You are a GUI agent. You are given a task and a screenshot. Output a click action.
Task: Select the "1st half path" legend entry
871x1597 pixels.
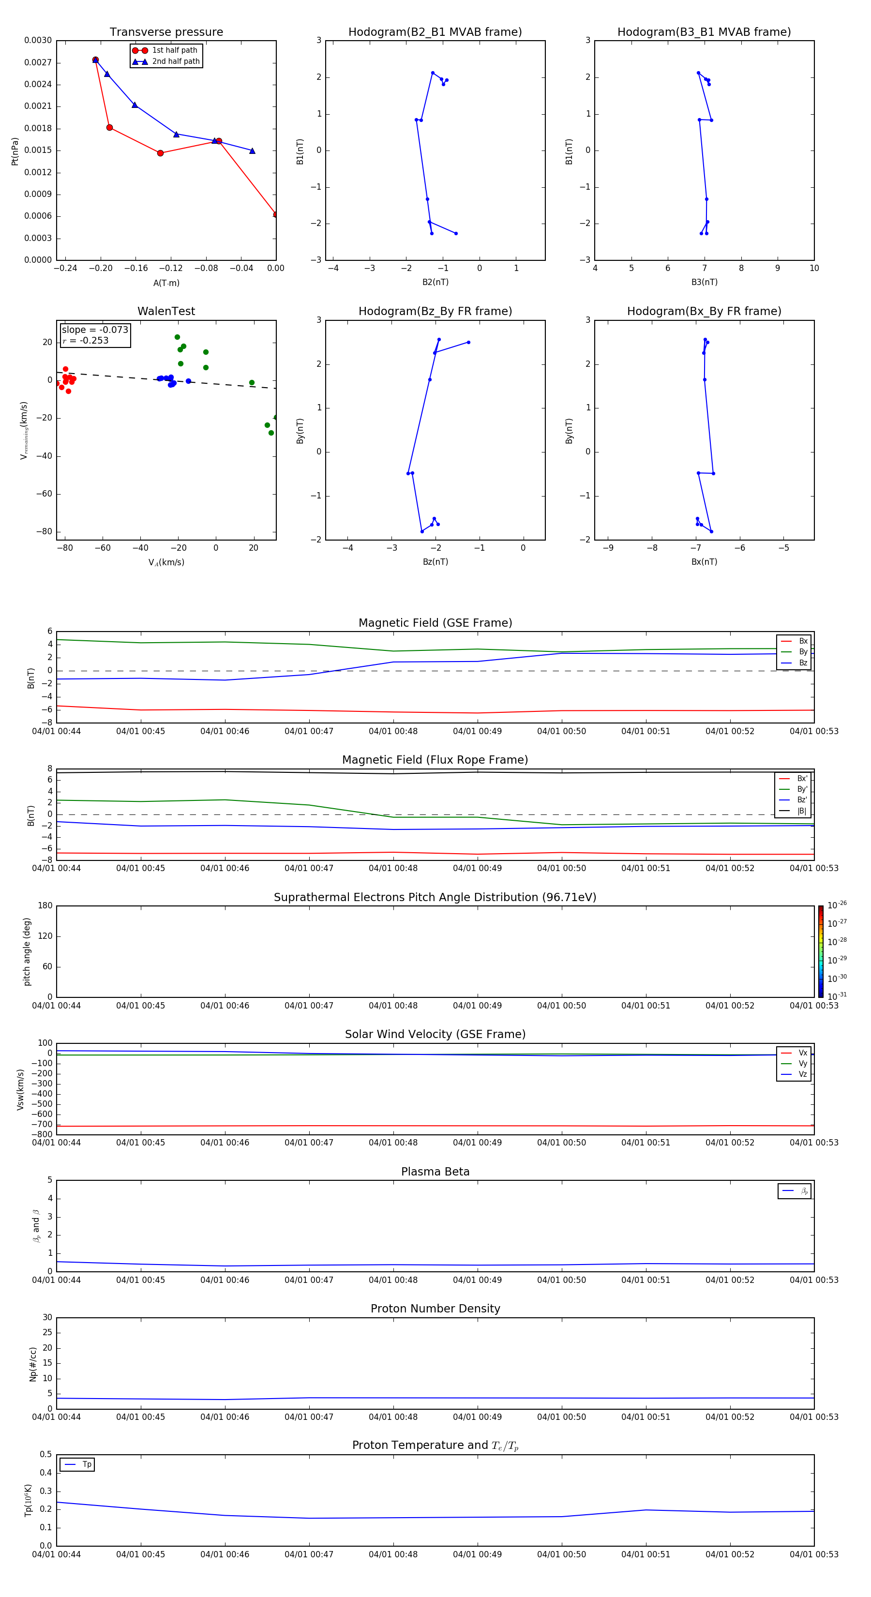[x=165, y=50]
